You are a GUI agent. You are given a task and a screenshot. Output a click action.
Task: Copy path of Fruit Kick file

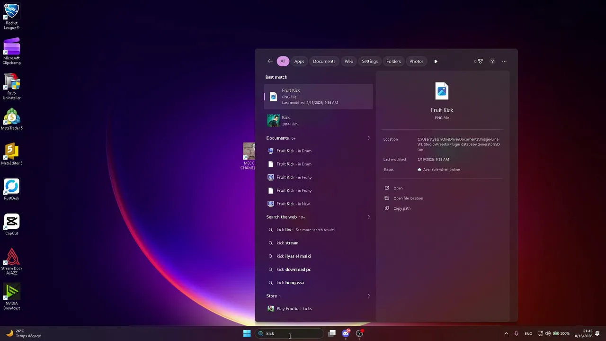(x=402, y=208)
